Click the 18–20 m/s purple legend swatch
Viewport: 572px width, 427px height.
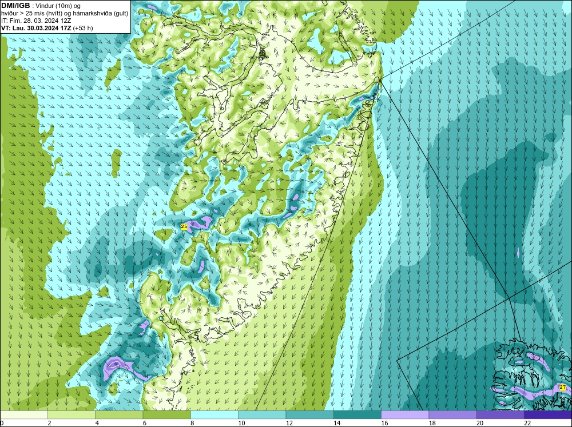click(x=452, y=415)
